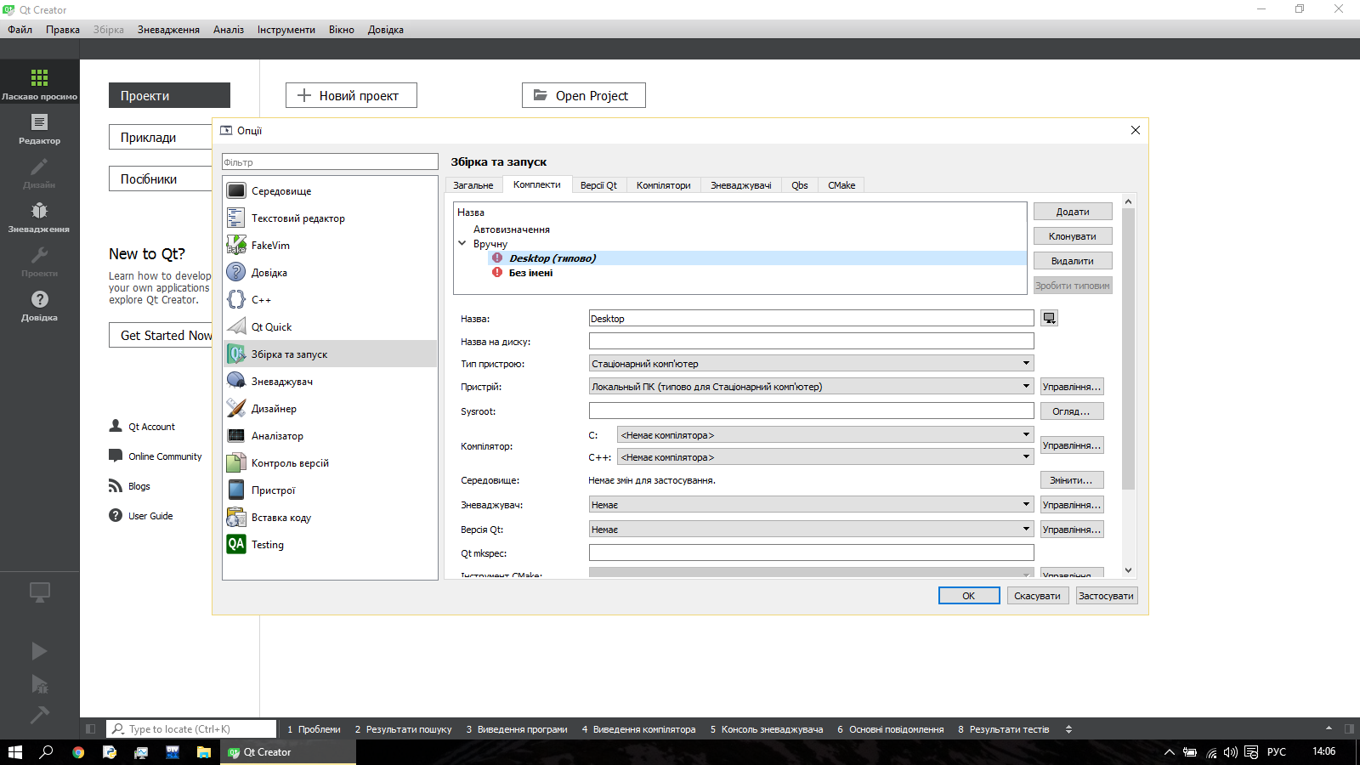Switch to the Компілятори tab

[x=663, y=185]
